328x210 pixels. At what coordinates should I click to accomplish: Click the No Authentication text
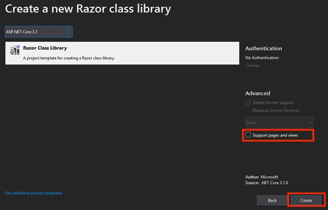(262, 58)
